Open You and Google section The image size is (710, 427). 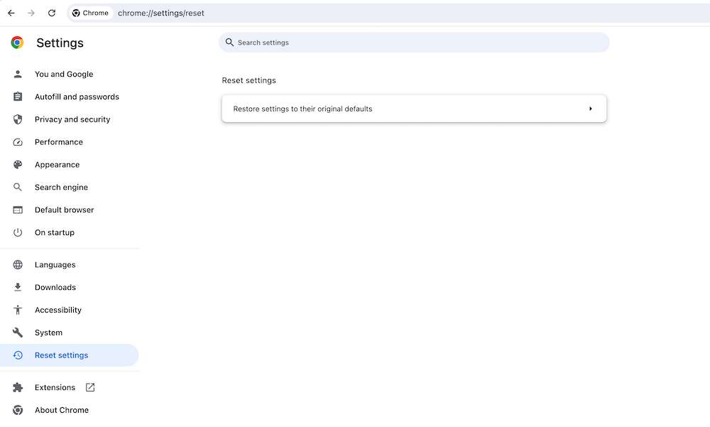pos(64,74)
